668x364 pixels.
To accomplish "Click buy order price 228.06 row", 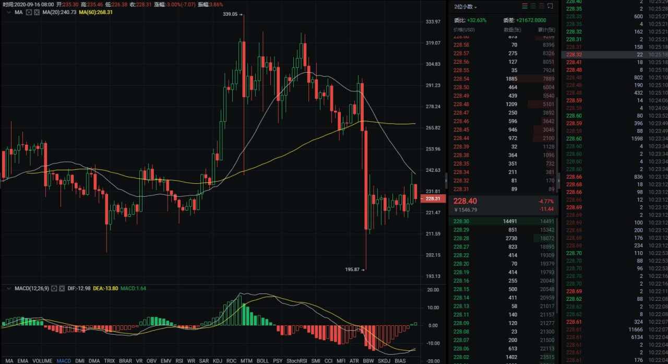I will click(x=503, y=349).
